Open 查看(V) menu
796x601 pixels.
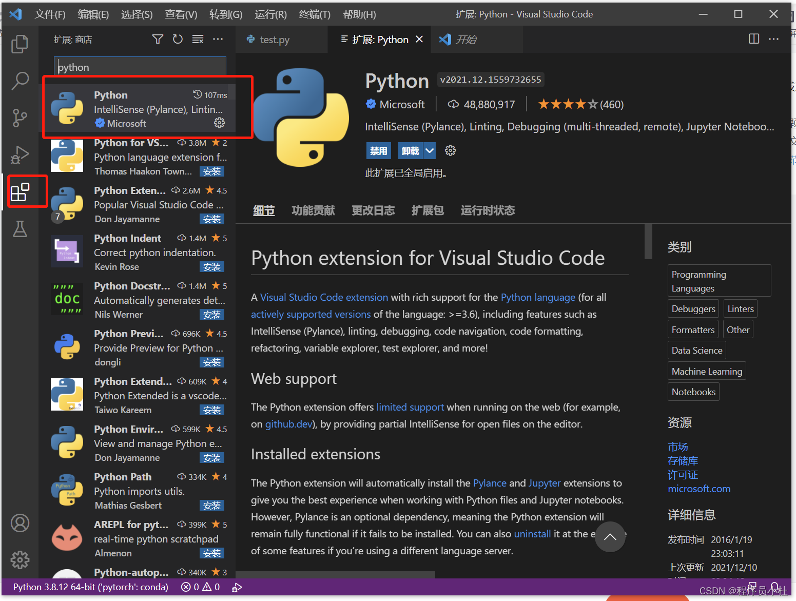181,14
